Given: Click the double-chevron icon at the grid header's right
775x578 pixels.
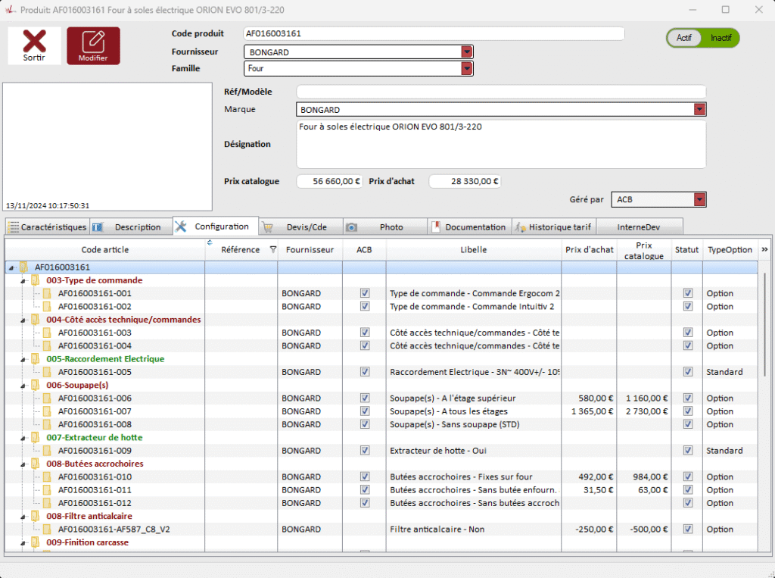Looking at the screenshot, I should [x=764, y=249].
